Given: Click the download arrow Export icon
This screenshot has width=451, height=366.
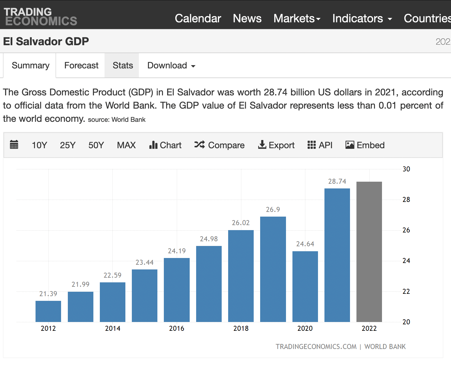Looking at the screenshot, I should (x=262, y=144).
